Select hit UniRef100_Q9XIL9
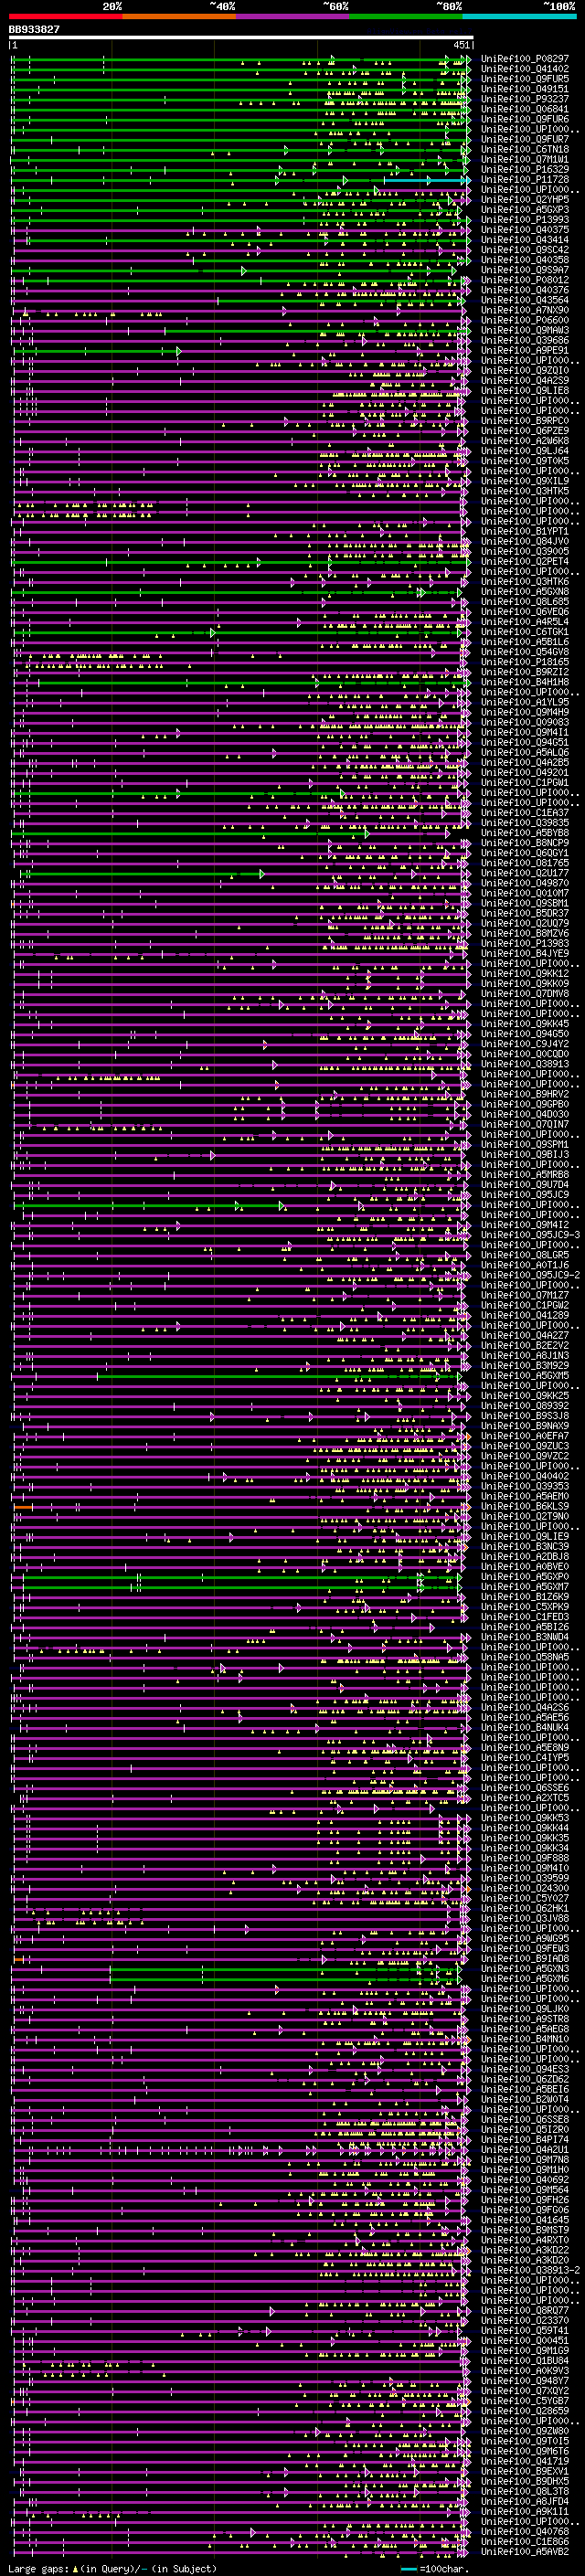The height and width of the screenshot is (2576, 585). coord(524,481)
